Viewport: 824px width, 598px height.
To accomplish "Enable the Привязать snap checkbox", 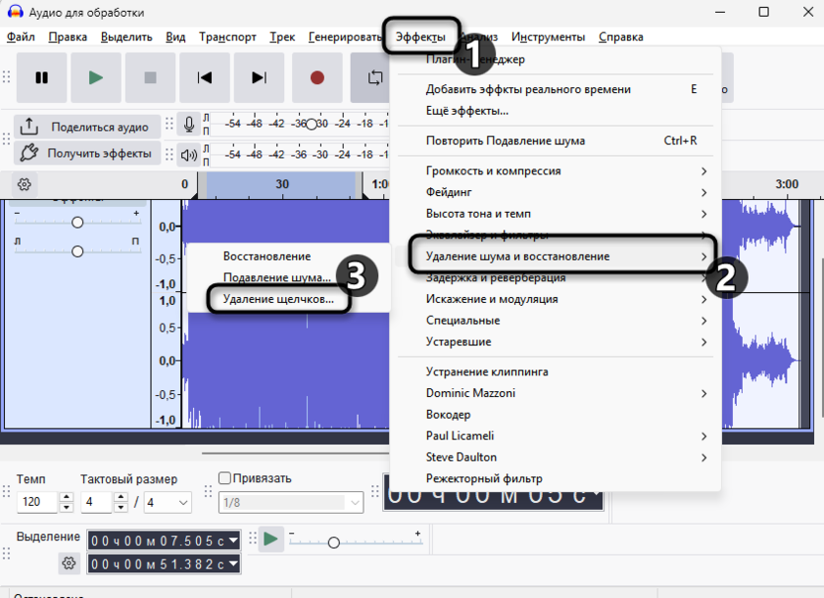I will pos(224,479).
